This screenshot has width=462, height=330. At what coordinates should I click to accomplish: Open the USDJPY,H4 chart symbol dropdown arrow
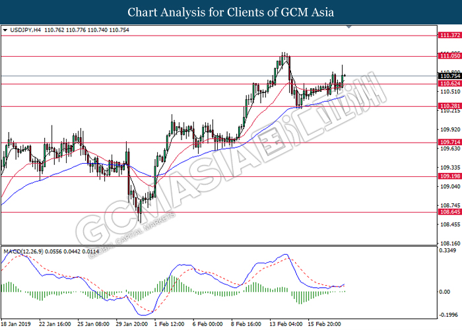point(5,30)
